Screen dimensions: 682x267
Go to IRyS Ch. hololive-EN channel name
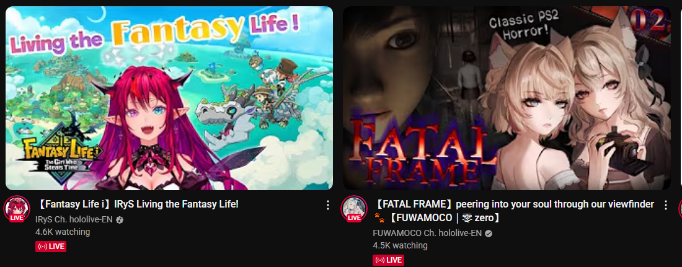[74, 220]
